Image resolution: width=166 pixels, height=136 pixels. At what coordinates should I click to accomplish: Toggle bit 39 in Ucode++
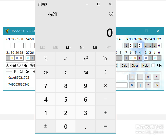(x=126, y=46)
